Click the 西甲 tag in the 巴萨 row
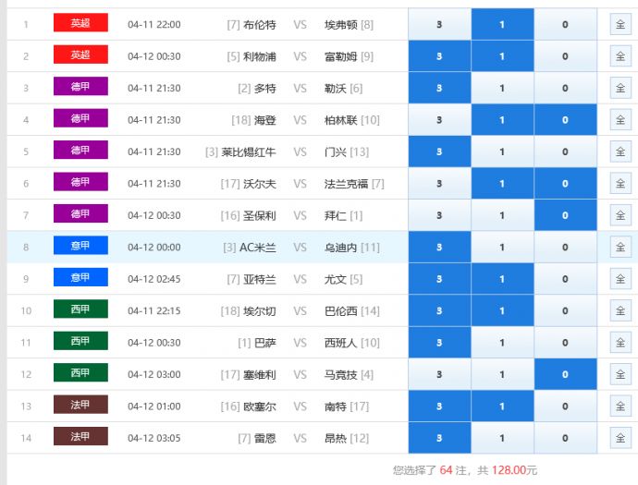This screenshot has height=485, width=638. point(80,342)
